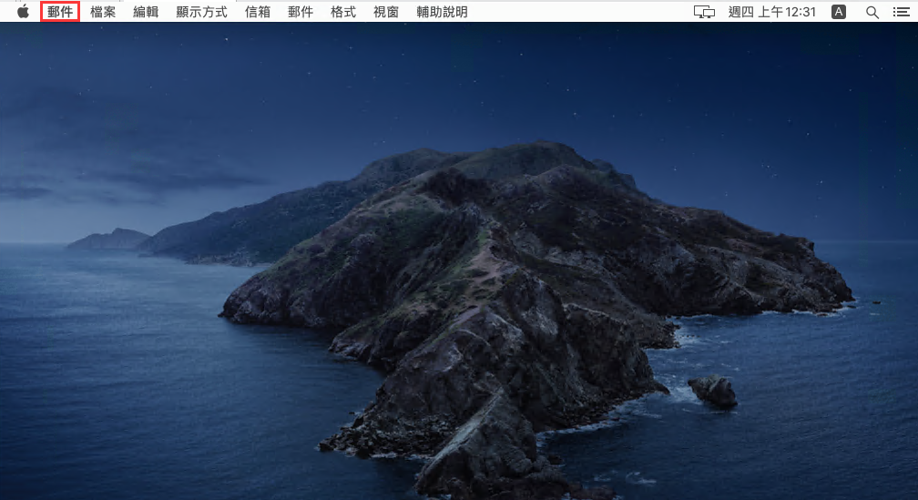The width and height of the screenshot is (918, 500).
Task: Open the red-outlined 郵件 application menu
Action: (60, 12)
